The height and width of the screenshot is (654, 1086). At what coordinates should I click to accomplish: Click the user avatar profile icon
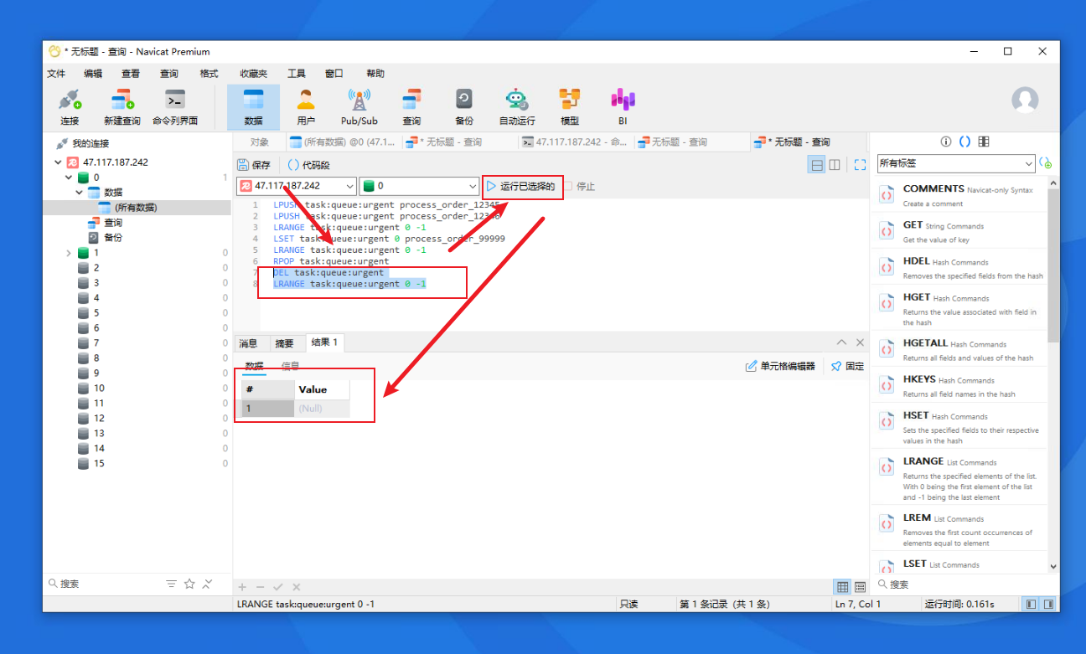[x=1025, y=100]
